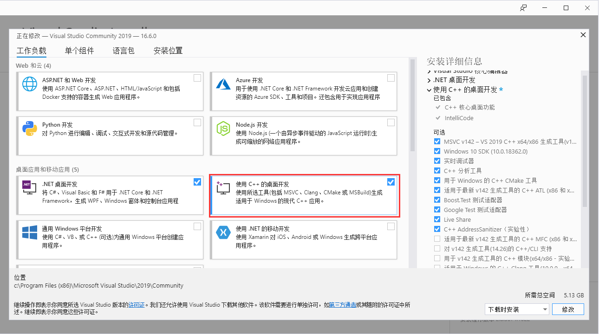Uncheck the C++ ATL option
599x334 pixels.
(x=437, y=190)
